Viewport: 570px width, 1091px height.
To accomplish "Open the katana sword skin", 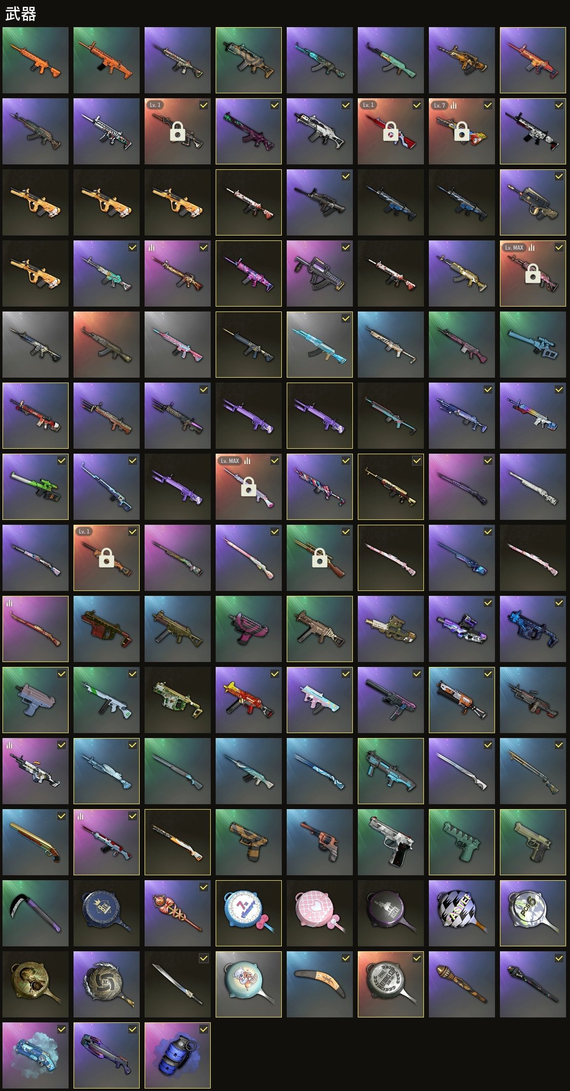I will pyautogui.click(x=178, y=984).
